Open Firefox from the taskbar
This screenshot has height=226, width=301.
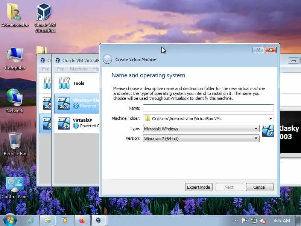coord(82,220)
